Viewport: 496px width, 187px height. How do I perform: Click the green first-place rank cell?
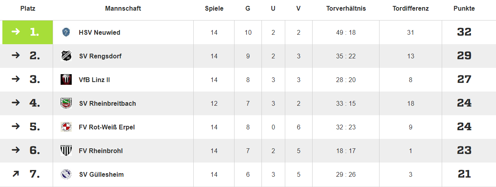coord(27,32)
